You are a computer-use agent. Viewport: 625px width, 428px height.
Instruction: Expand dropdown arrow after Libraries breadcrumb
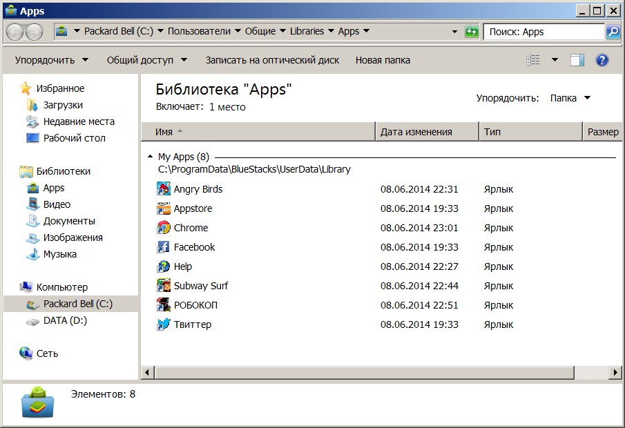click(x=331, y=30)
